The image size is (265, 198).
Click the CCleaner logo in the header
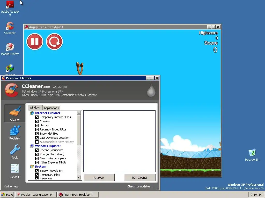coord(12,90)
